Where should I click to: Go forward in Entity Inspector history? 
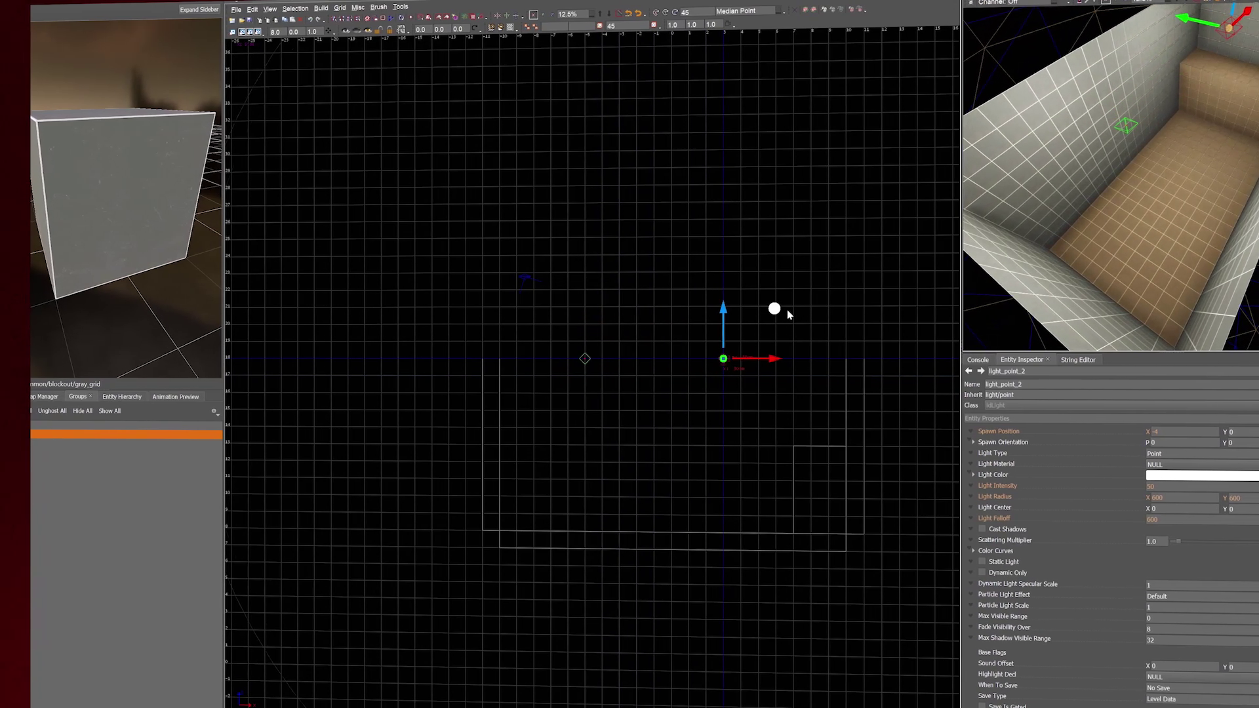(x=981, y=371)
